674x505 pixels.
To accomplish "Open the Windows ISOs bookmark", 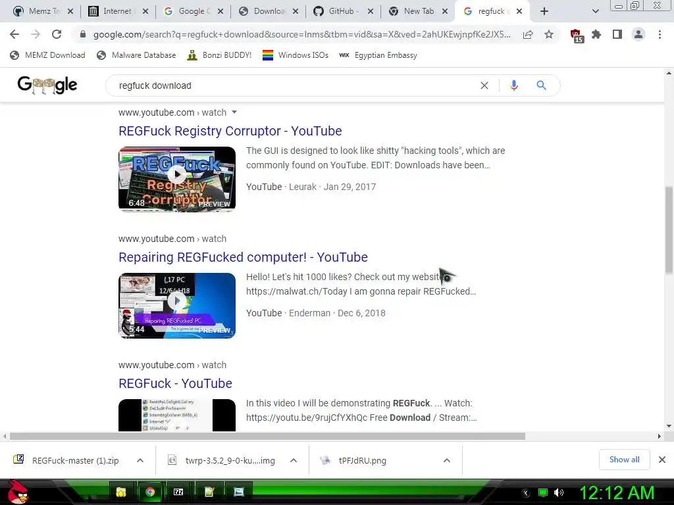I will point(296,55).
